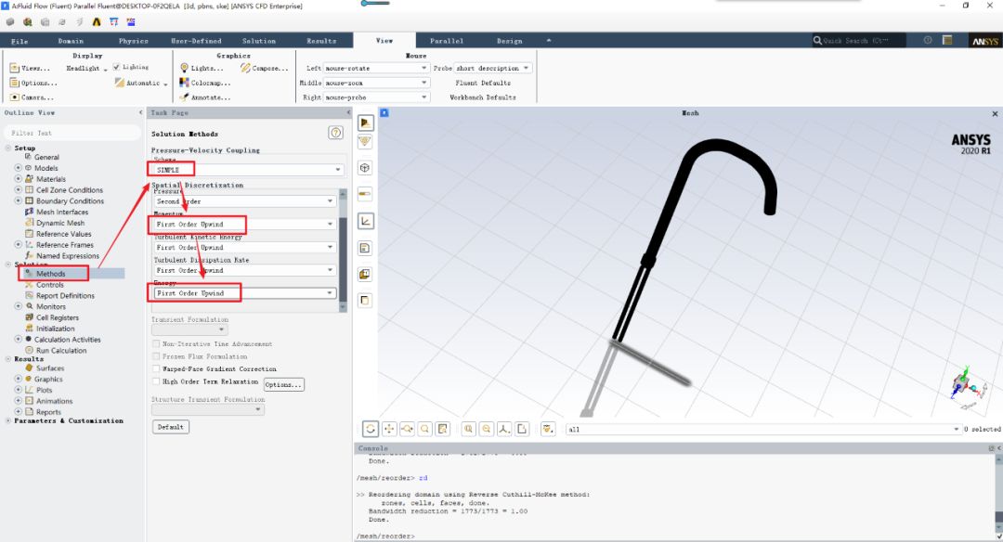Switch to the Domain ribbon tab
This screenshot has width=1003, height=542.
pos(71,41)
